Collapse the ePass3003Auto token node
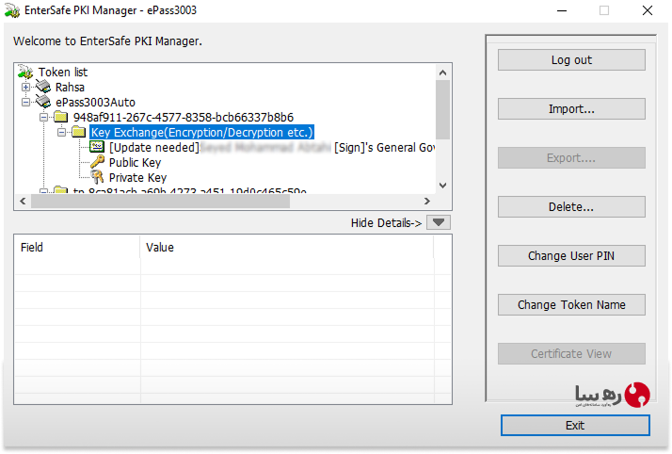 [x=25, y=102]
